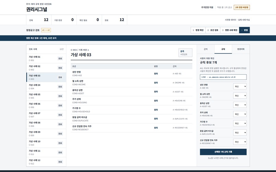276x172 pixels.
Task: Click the 조건 column header
Action: pyautogui.click(x=74, y=66)
